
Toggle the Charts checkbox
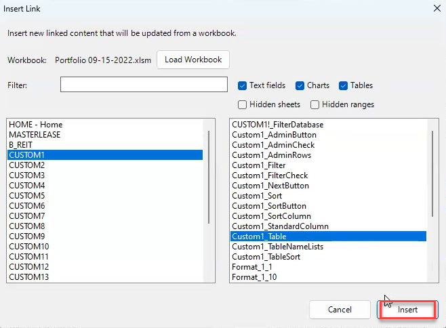point(300,85)
